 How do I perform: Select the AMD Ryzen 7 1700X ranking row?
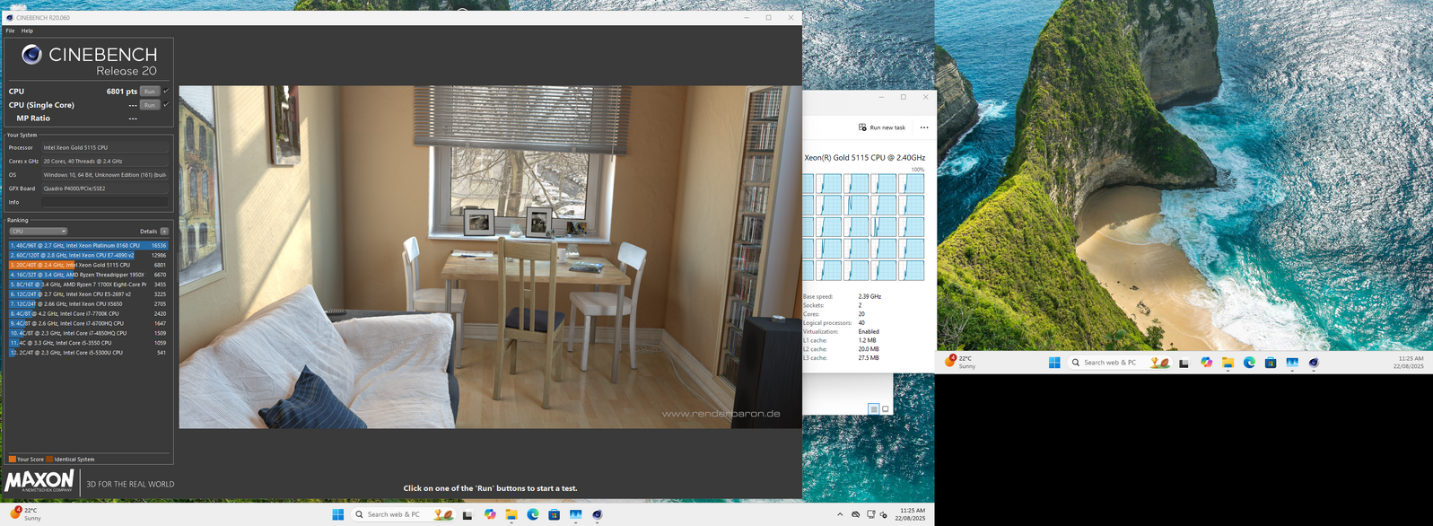(x=88, y=285)
